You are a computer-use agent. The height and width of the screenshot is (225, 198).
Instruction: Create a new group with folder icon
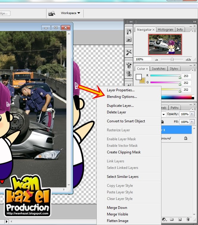172,219
